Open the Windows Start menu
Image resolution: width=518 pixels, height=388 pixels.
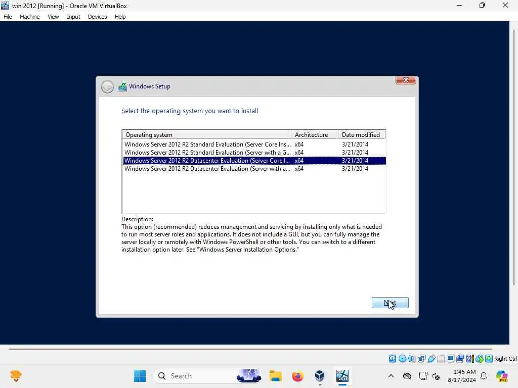140,376
